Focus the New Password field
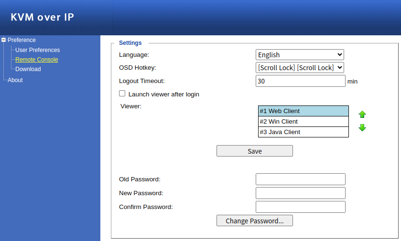This screenshot has height=241, width=401. click(301, 193)
